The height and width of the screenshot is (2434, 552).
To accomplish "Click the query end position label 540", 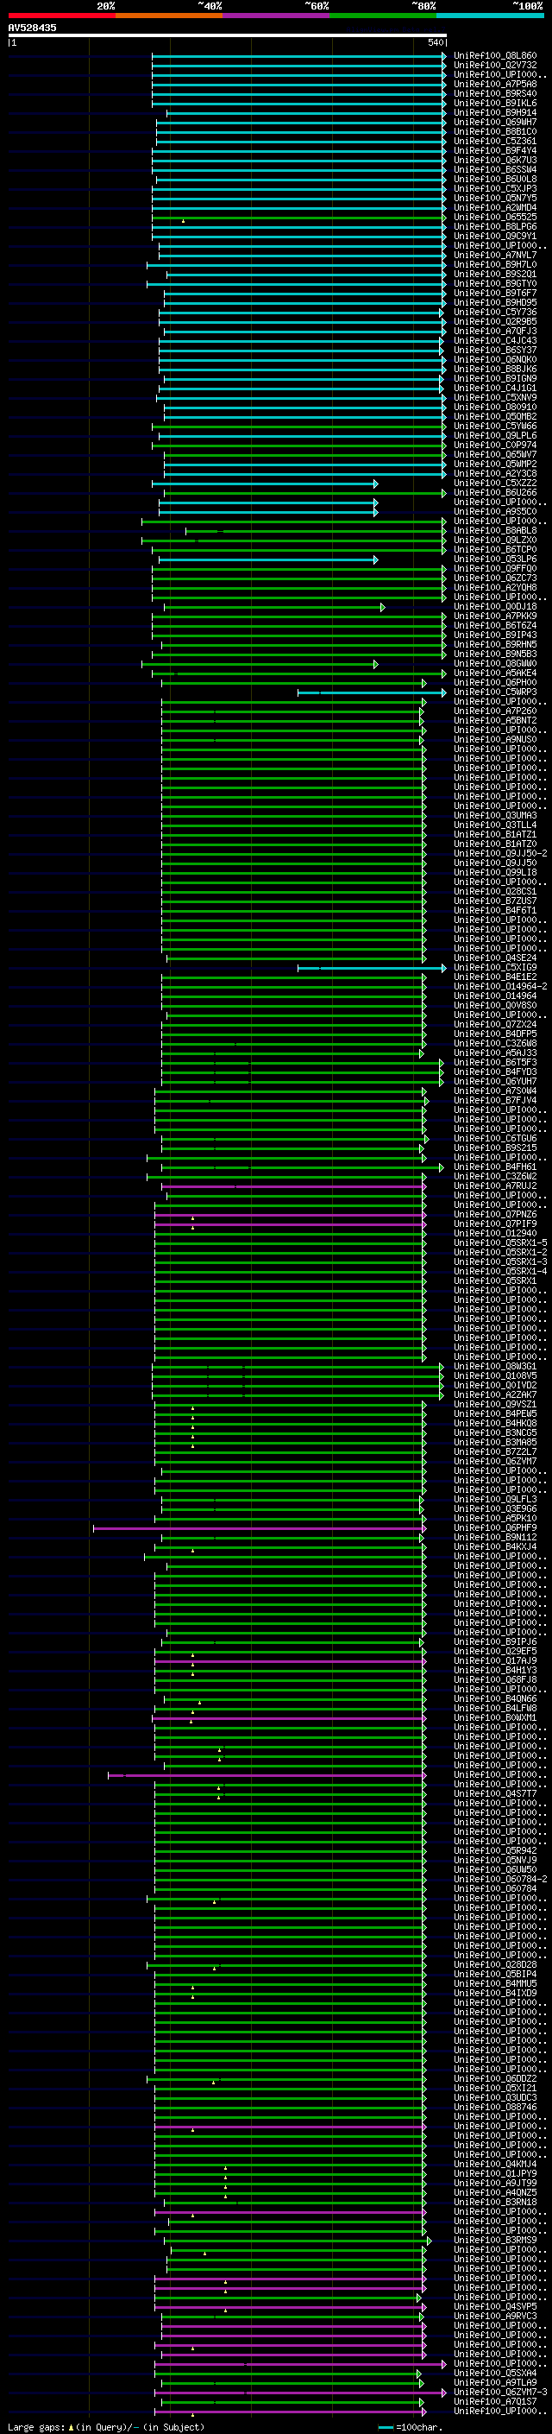I will click(435, 42).
